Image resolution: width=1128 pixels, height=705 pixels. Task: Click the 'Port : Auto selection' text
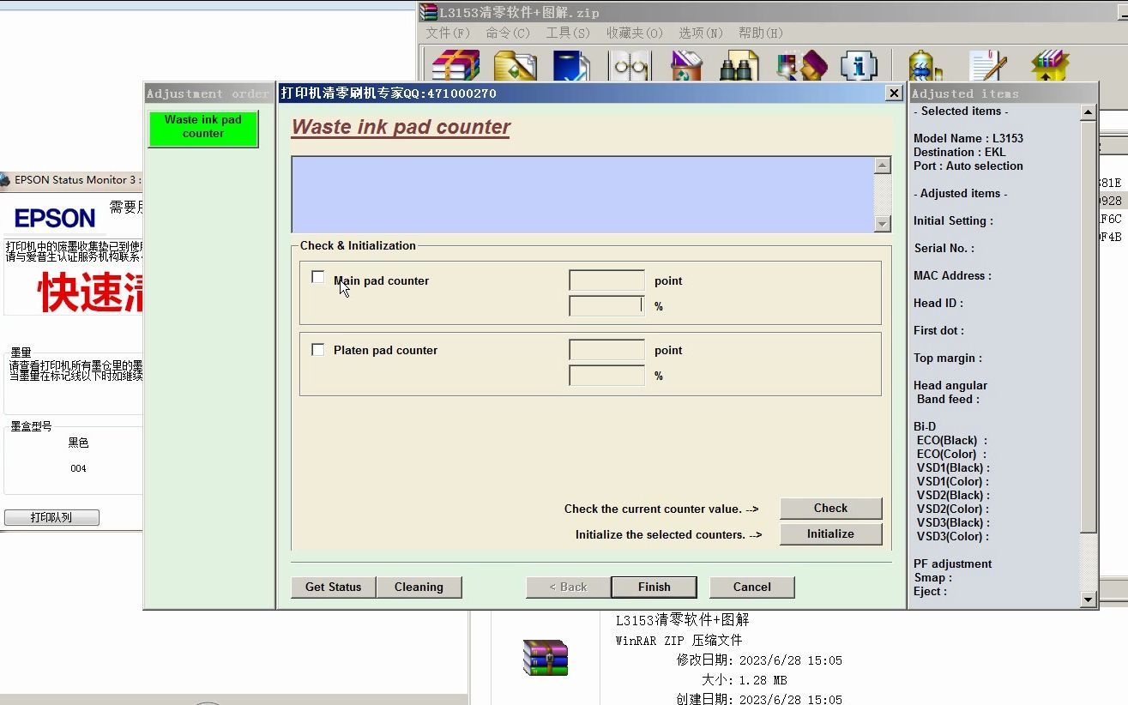tap(968, 166)
